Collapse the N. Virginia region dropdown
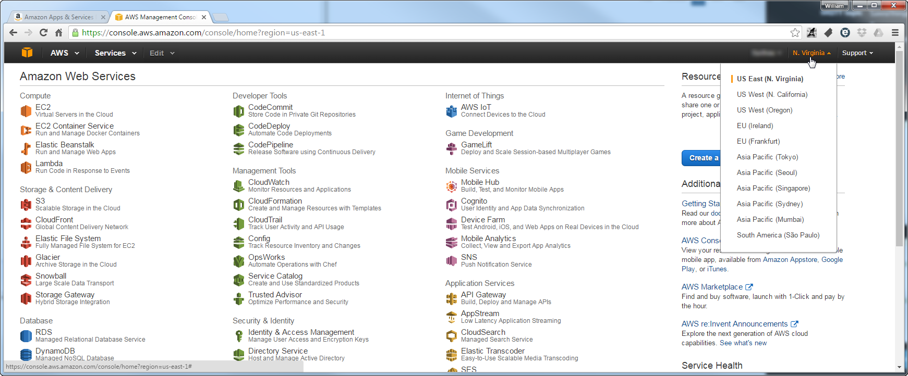The height and width of the screenshot is (376, 908). [x=812, y=53]
